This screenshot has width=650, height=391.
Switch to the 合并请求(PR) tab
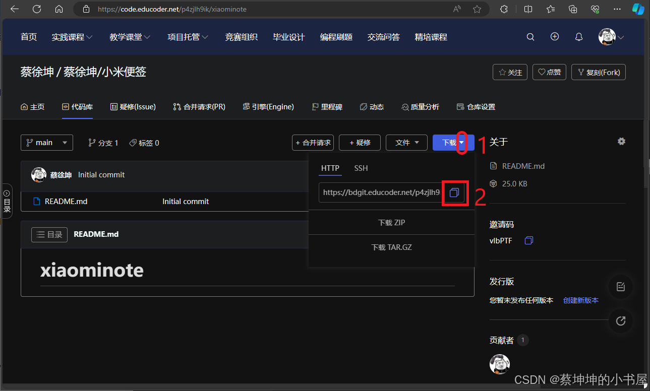pos(199,107)
